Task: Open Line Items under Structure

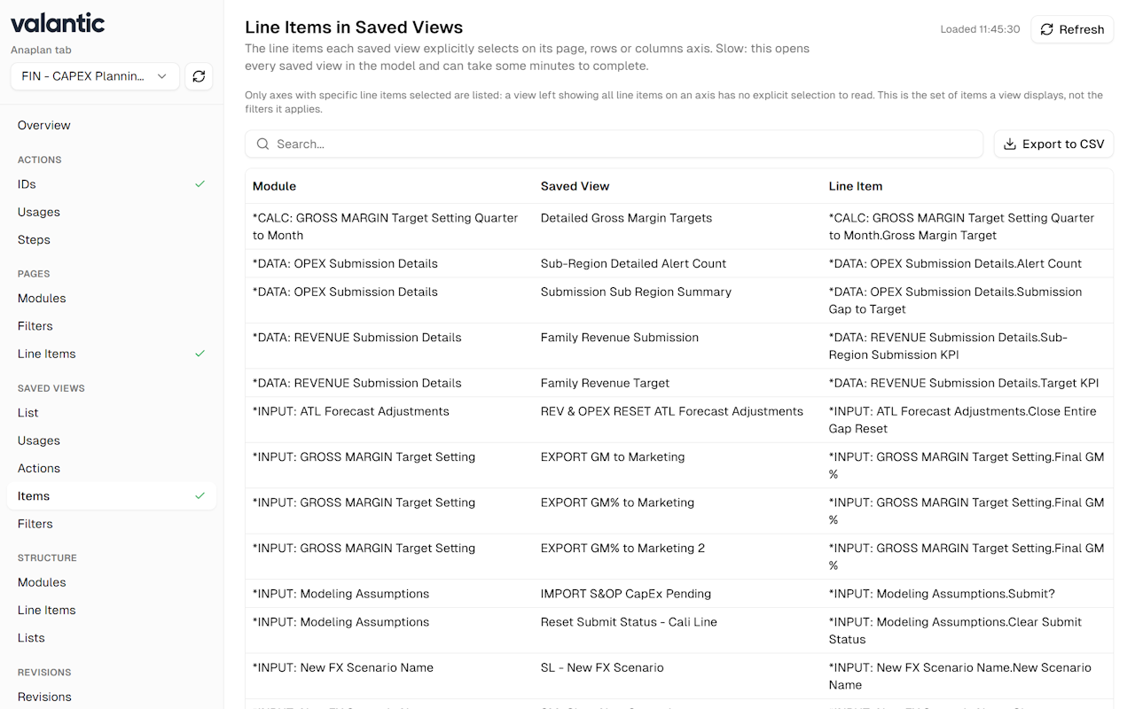Action: [112, 610]
